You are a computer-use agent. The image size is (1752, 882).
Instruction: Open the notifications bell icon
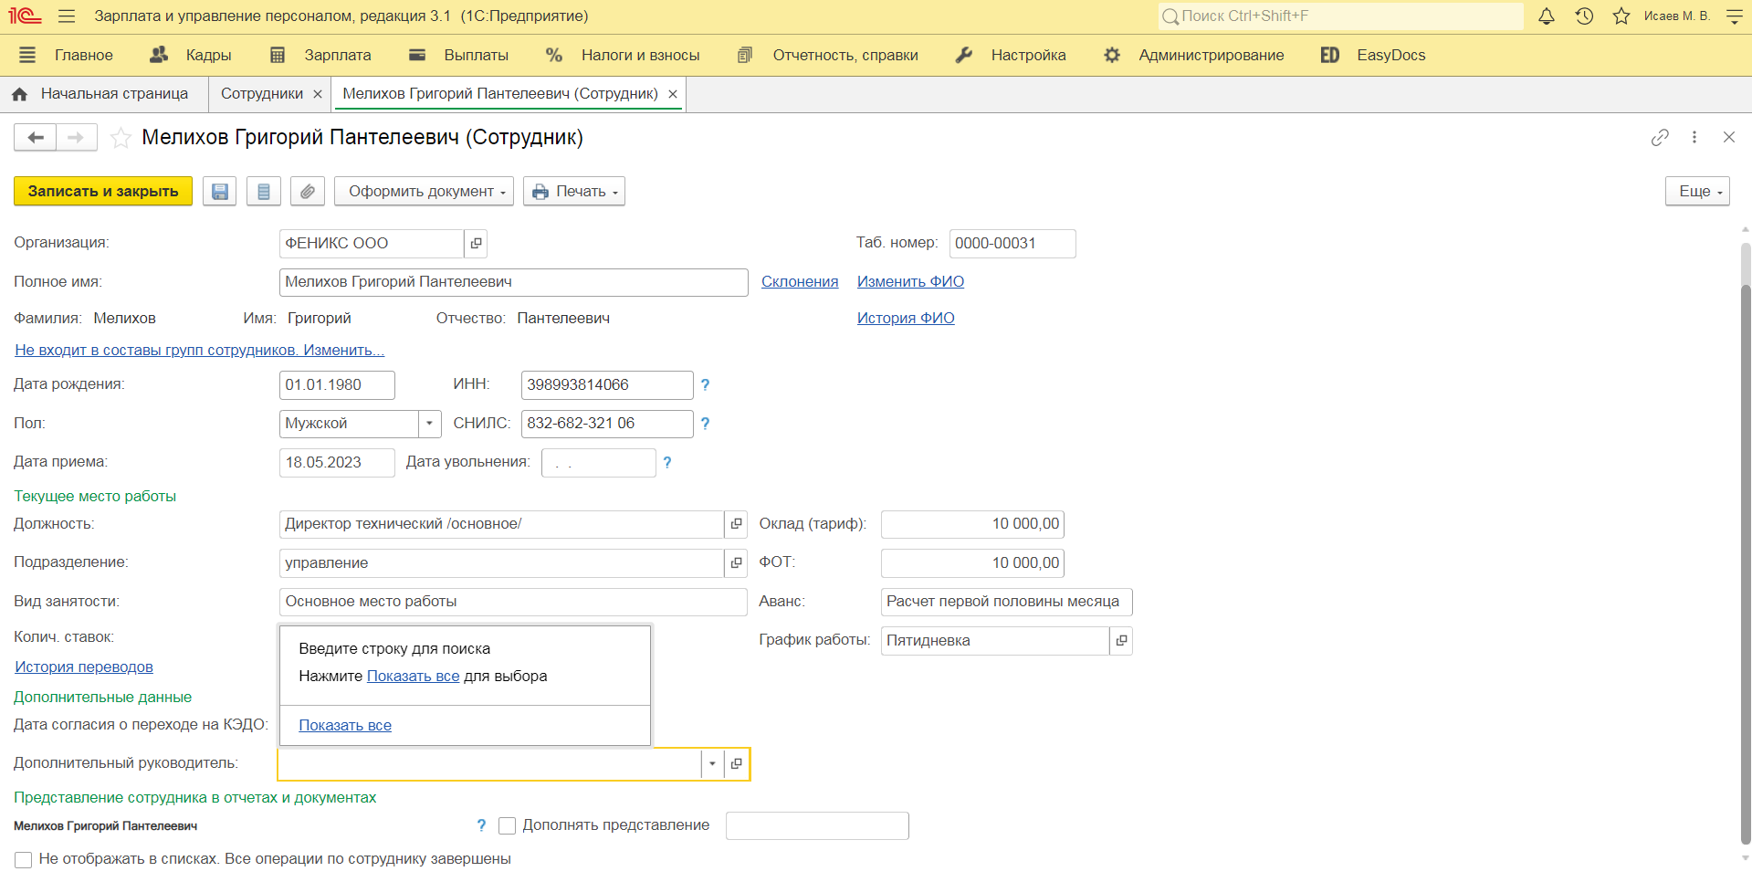coord(1547,16)
